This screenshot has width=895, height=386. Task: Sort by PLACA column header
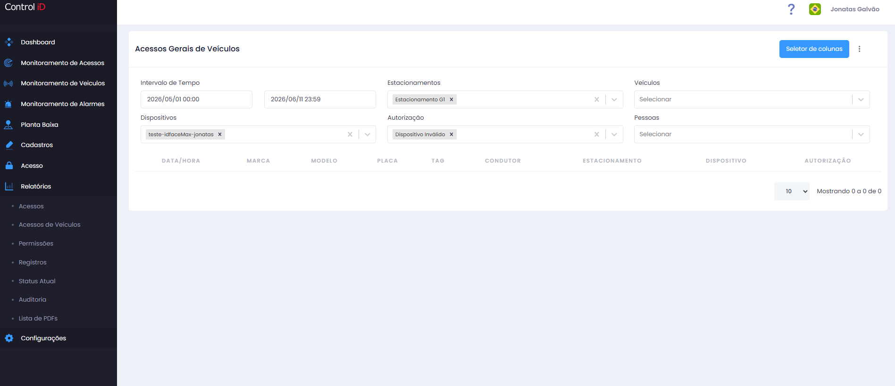tap(387, 161)
